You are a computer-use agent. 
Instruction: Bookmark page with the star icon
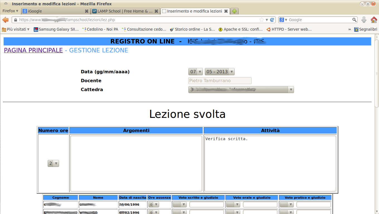[261, 20]
